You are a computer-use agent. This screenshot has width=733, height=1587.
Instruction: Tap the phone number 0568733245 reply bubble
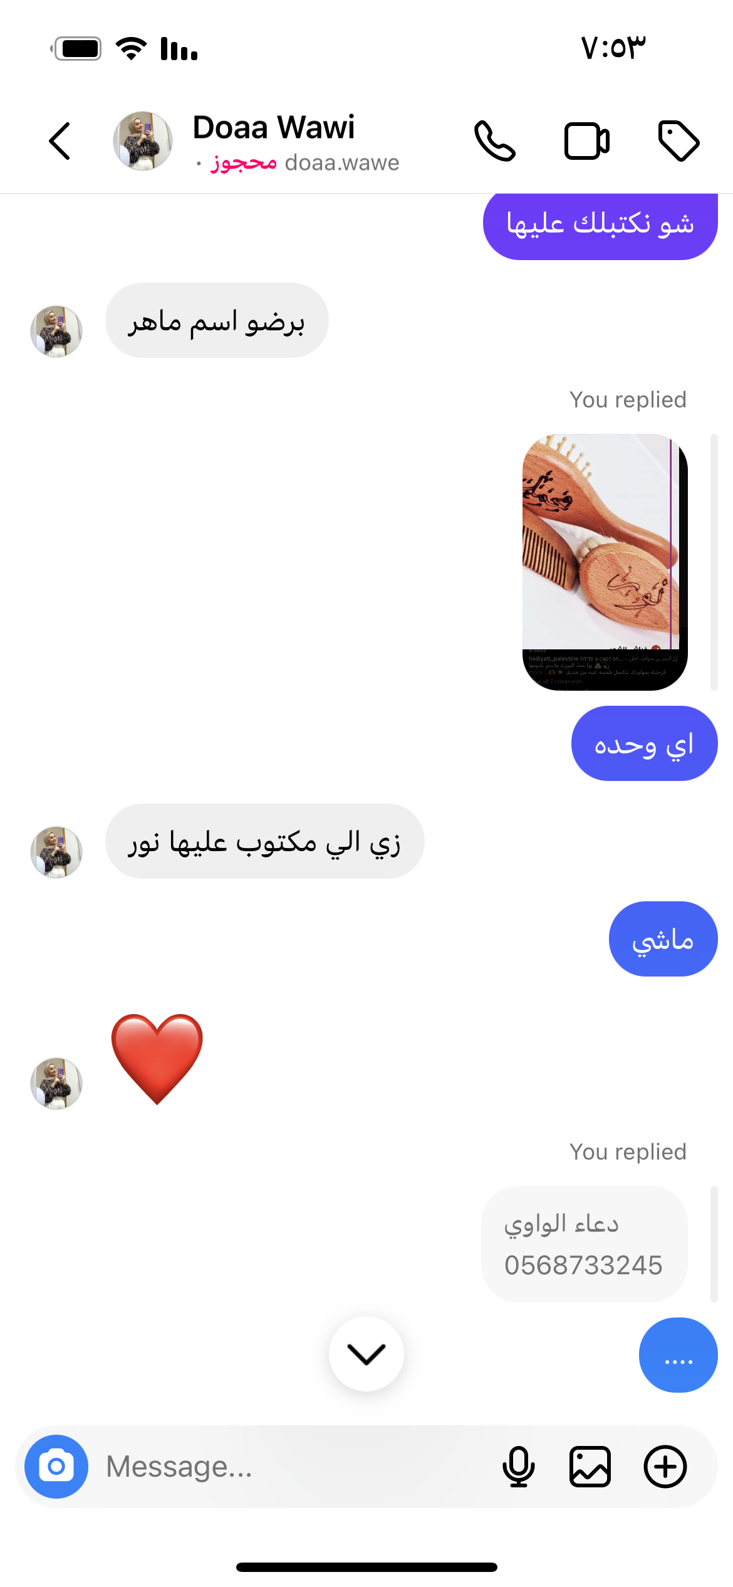pos(585,1244)
